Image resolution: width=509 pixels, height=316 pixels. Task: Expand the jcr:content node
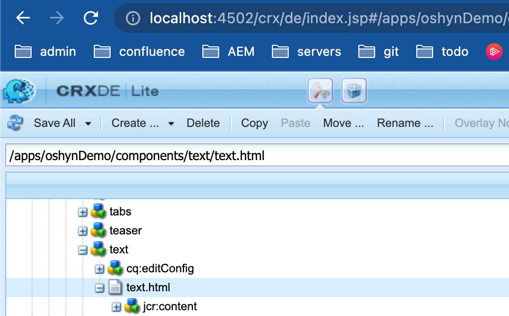[x=116, y=307]
